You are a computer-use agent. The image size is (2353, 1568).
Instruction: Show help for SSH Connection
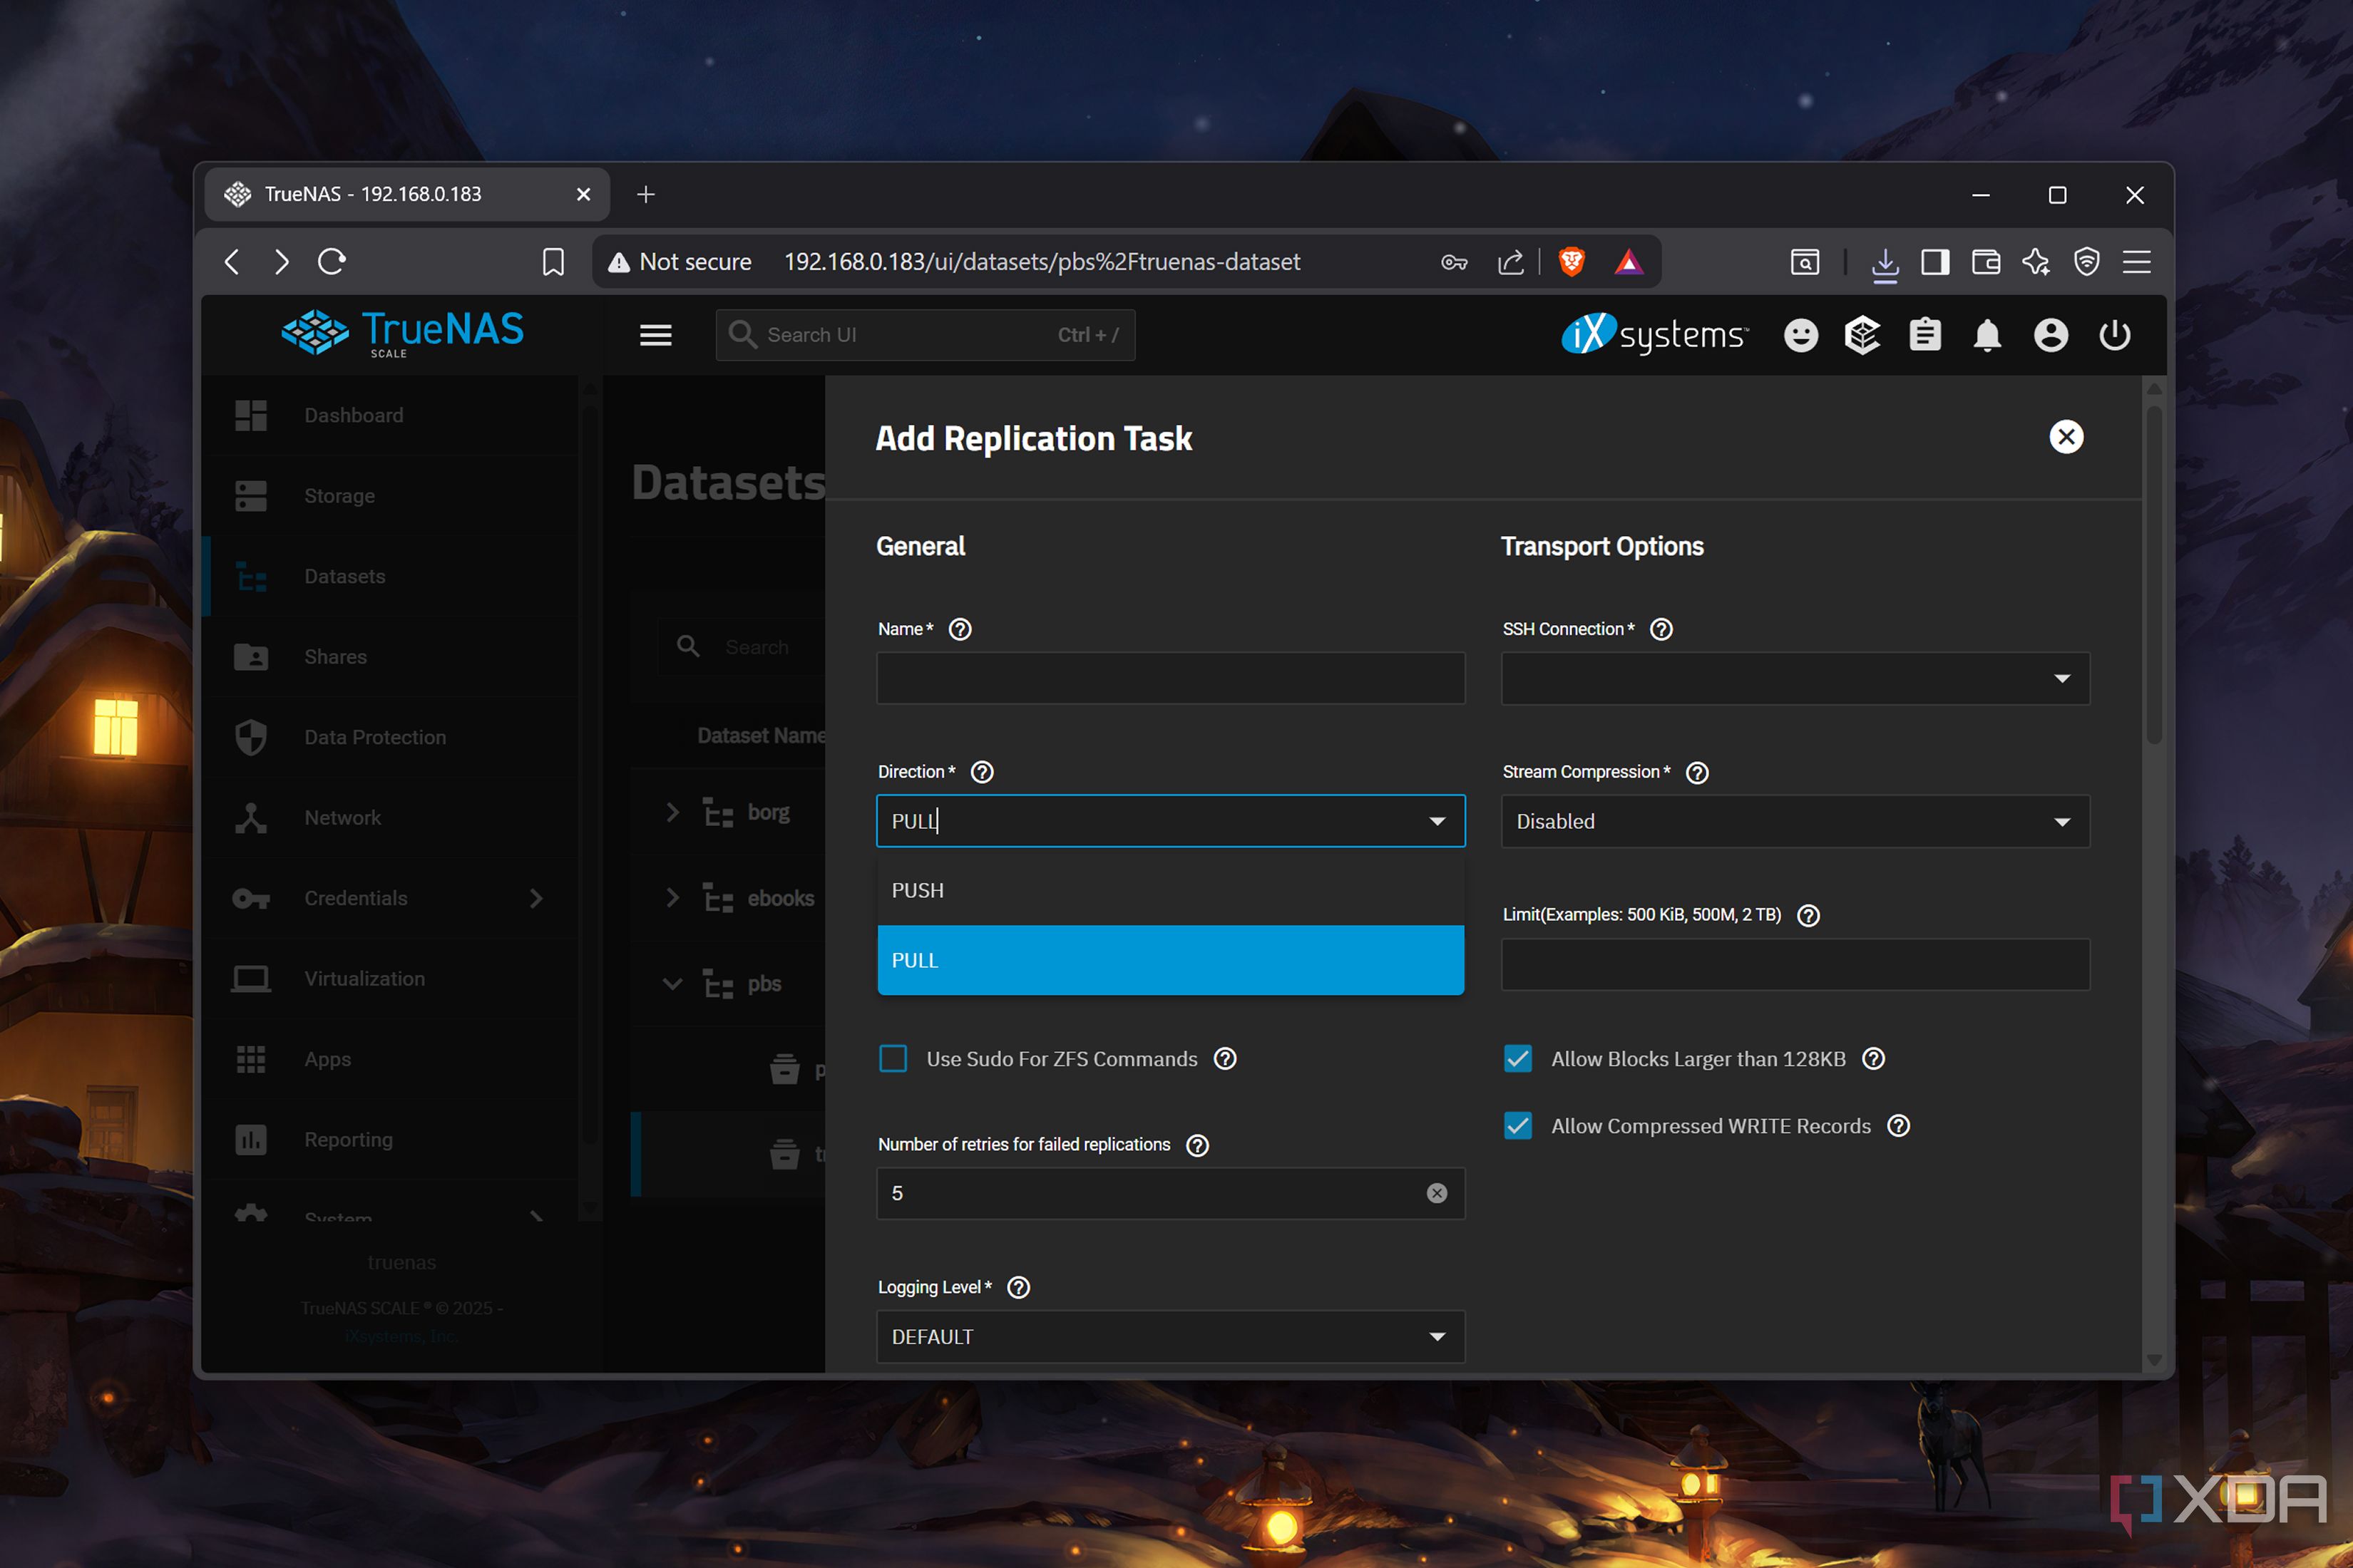tap(1661, 629)
